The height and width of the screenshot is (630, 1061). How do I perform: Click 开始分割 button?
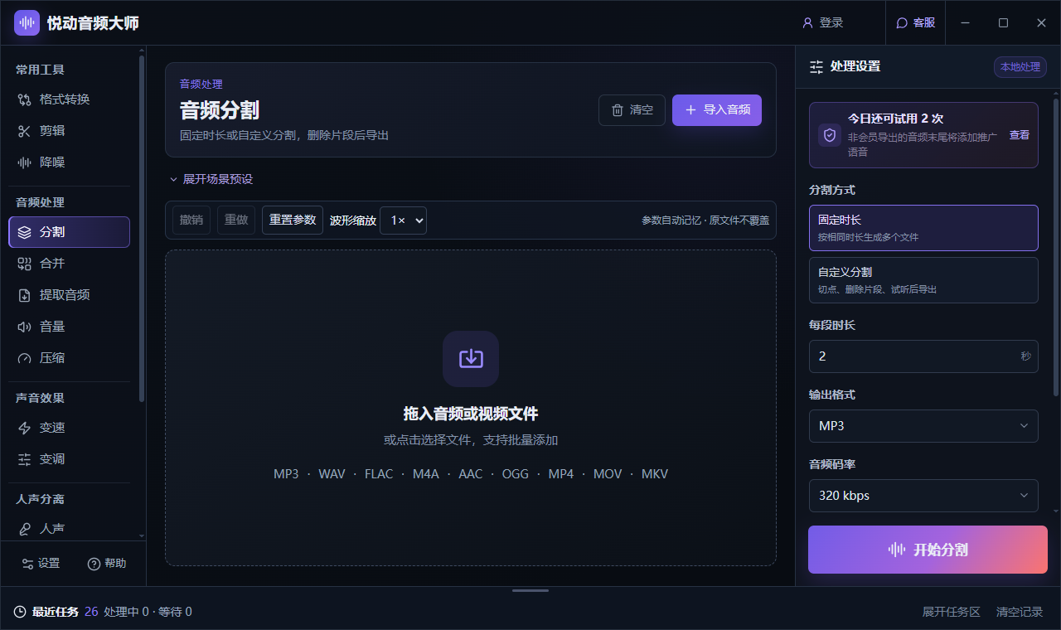[928, 550]
